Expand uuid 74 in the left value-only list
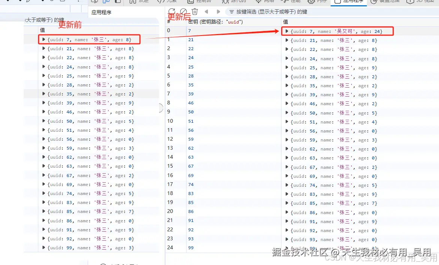 point(44,194)
